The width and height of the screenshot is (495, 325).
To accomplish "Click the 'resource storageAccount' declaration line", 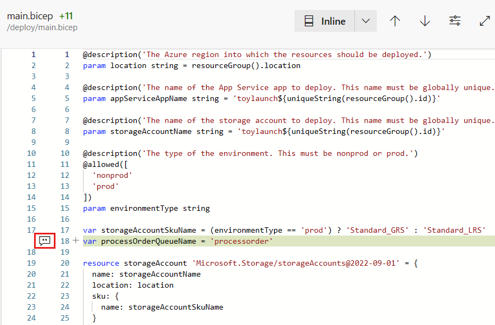I will pos(251,263).
